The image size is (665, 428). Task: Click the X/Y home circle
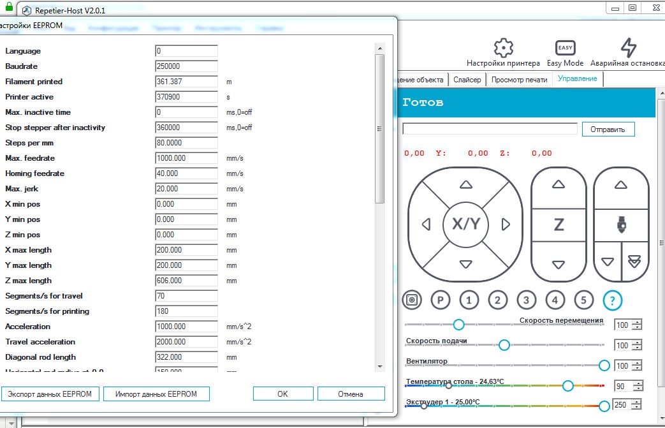pyautogui.click(x=465, y=225)
